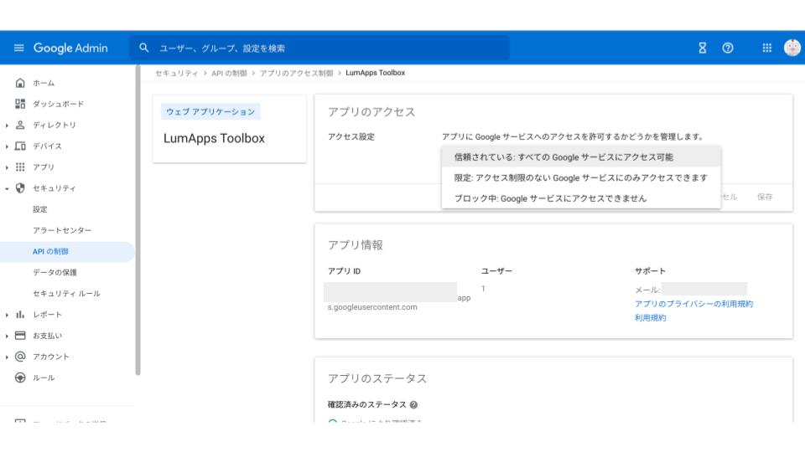Select 限定 access option
805x452 pixels.
click(x=580, y=177)
